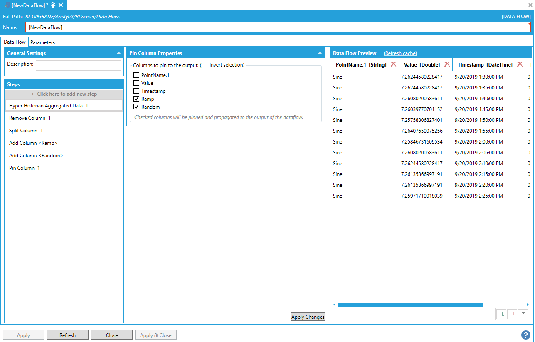This screenshot has height=342, width=535.
Task: Remove Timestamp column using its red X
Action: tap(520, 64)
